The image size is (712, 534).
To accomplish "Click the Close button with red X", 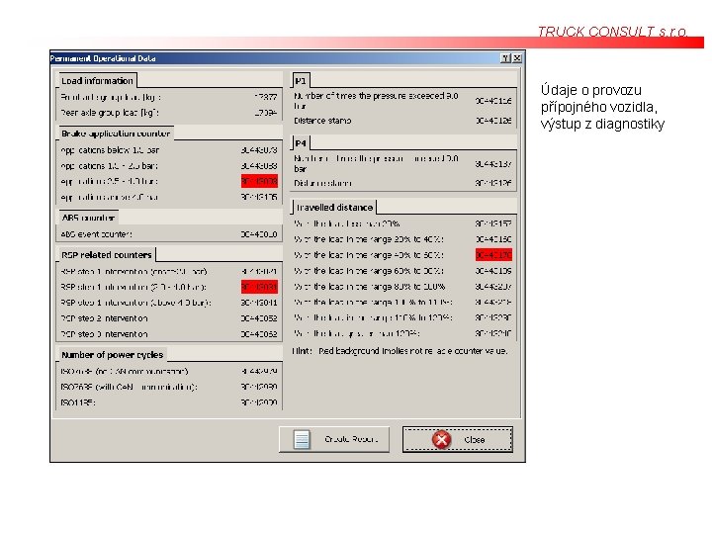I will tap(458, 439).
